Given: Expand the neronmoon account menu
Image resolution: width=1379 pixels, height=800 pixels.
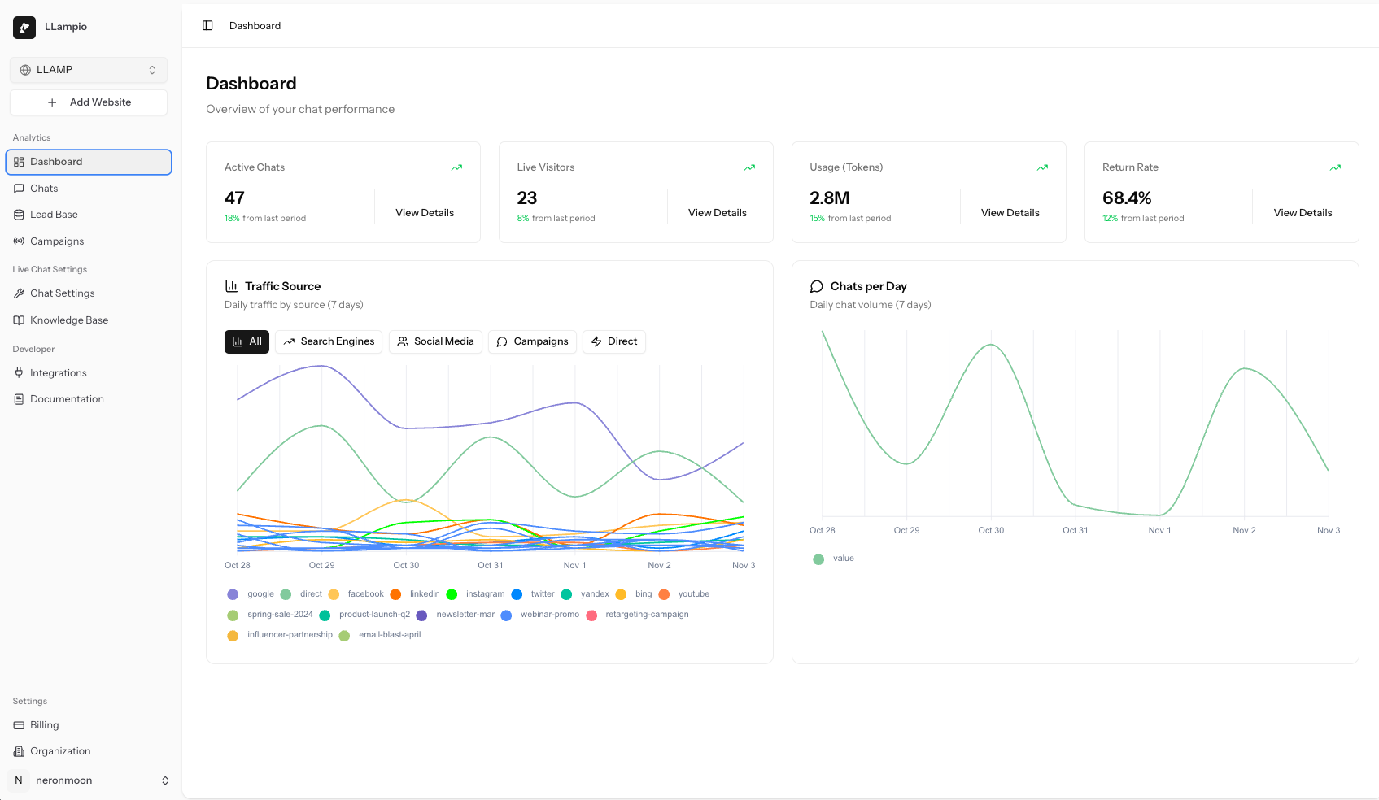Looking at the screenshot, I should 89,780.
